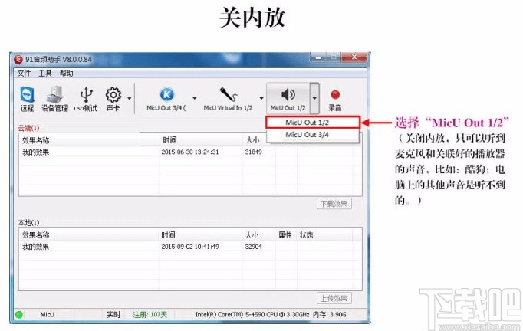Open the 帮助 menu
The height and width of the screenshot is (331, 523).
pyautogui.click(x=67, y=74)
